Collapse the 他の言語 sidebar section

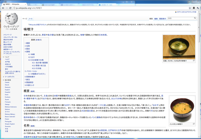[x=3, y=80]
